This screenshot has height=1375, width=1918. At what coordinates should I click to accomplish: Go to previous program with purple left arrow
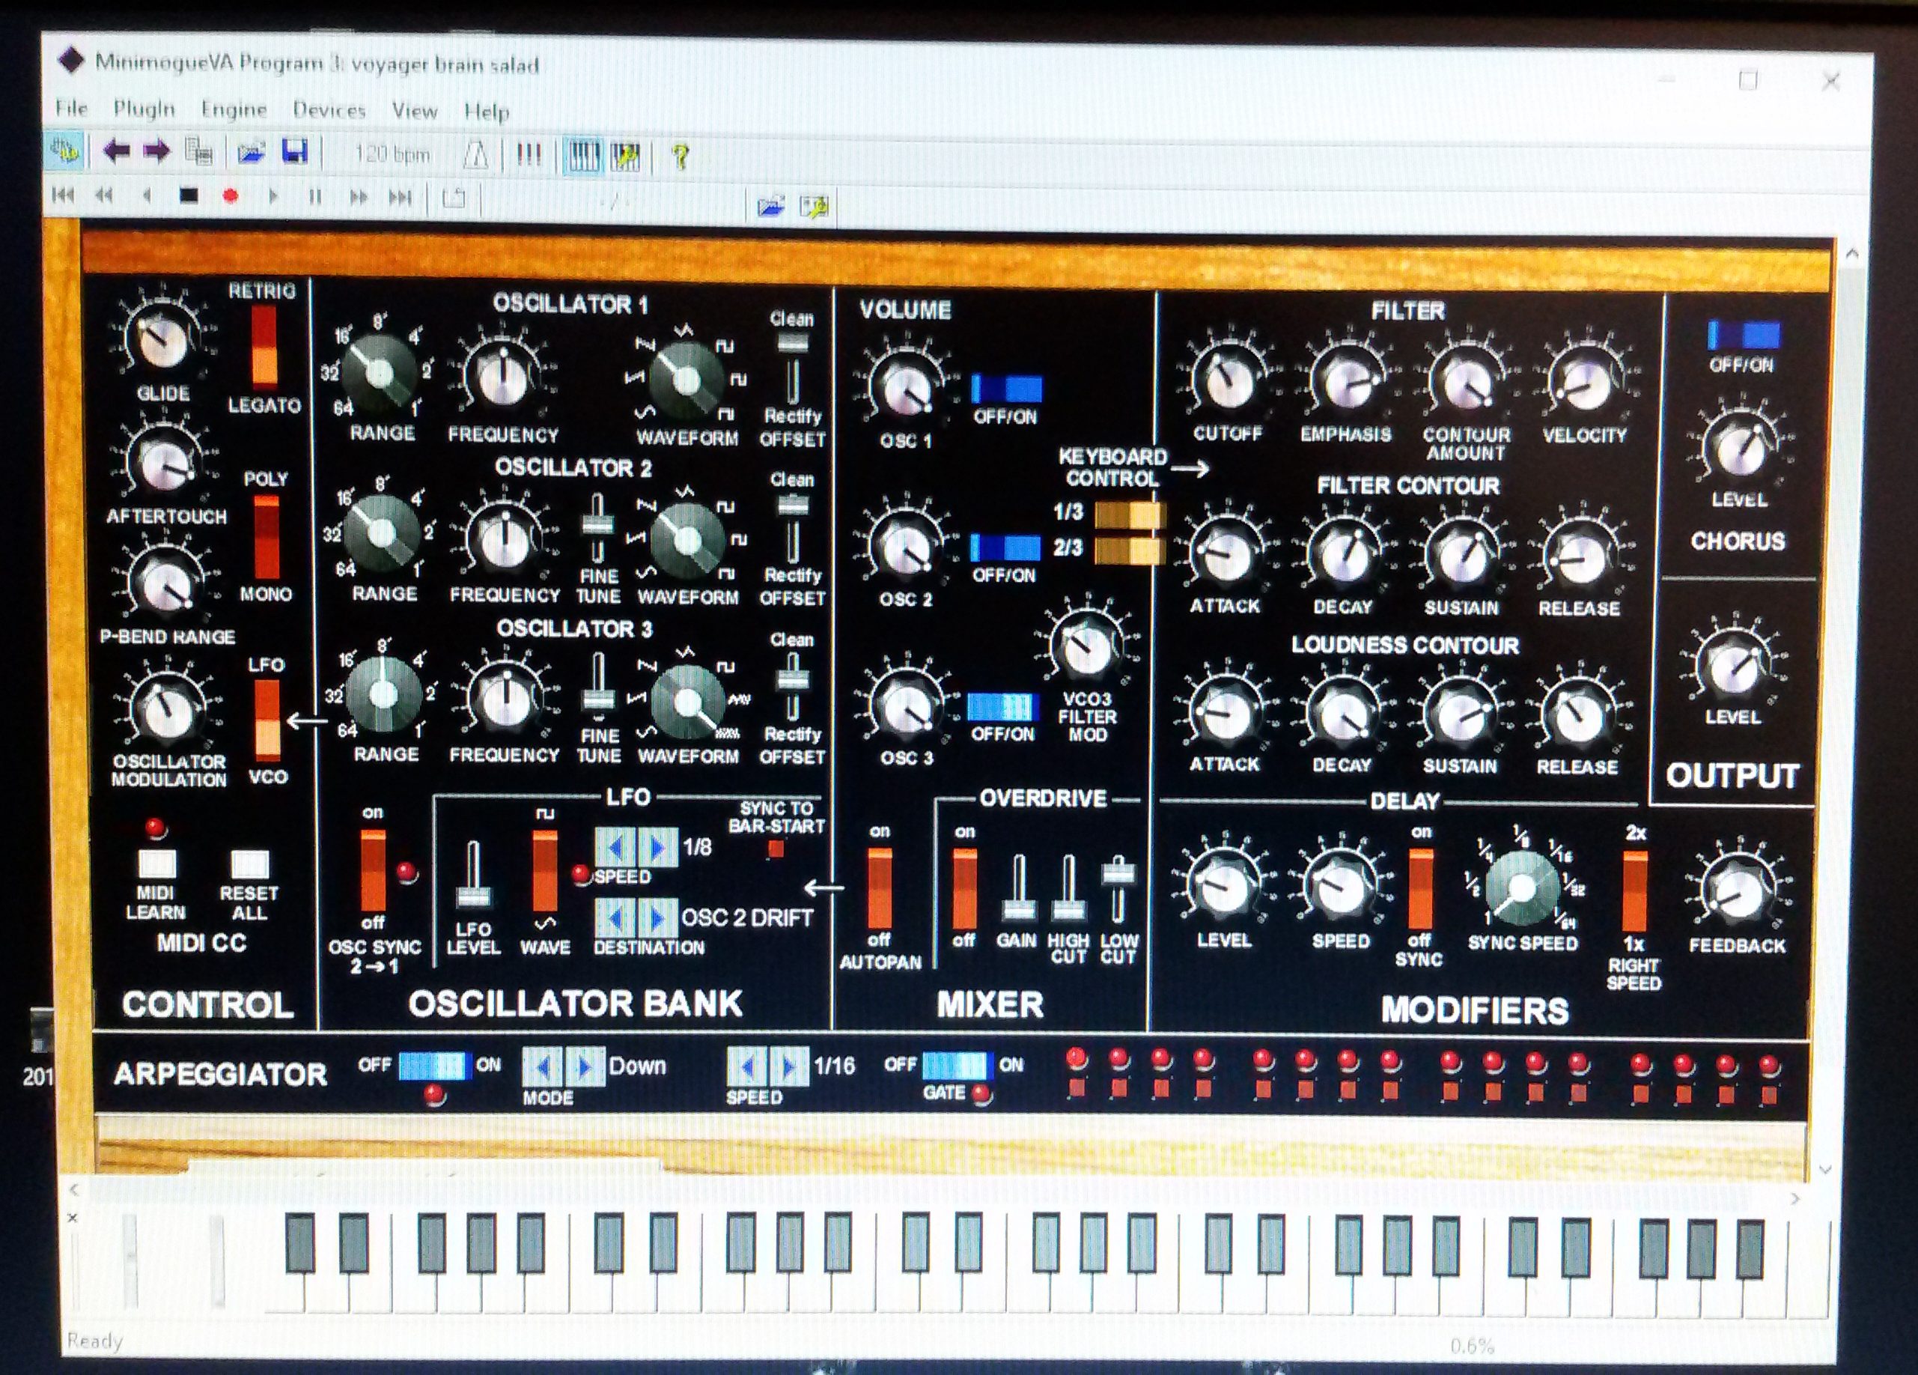pos(117,151)
